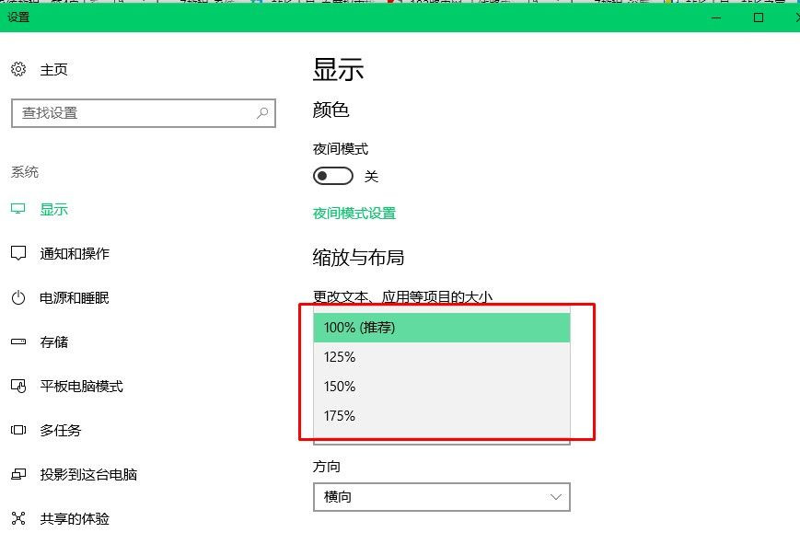
Task: Open the 多任务 settings page
Action: 61,431
